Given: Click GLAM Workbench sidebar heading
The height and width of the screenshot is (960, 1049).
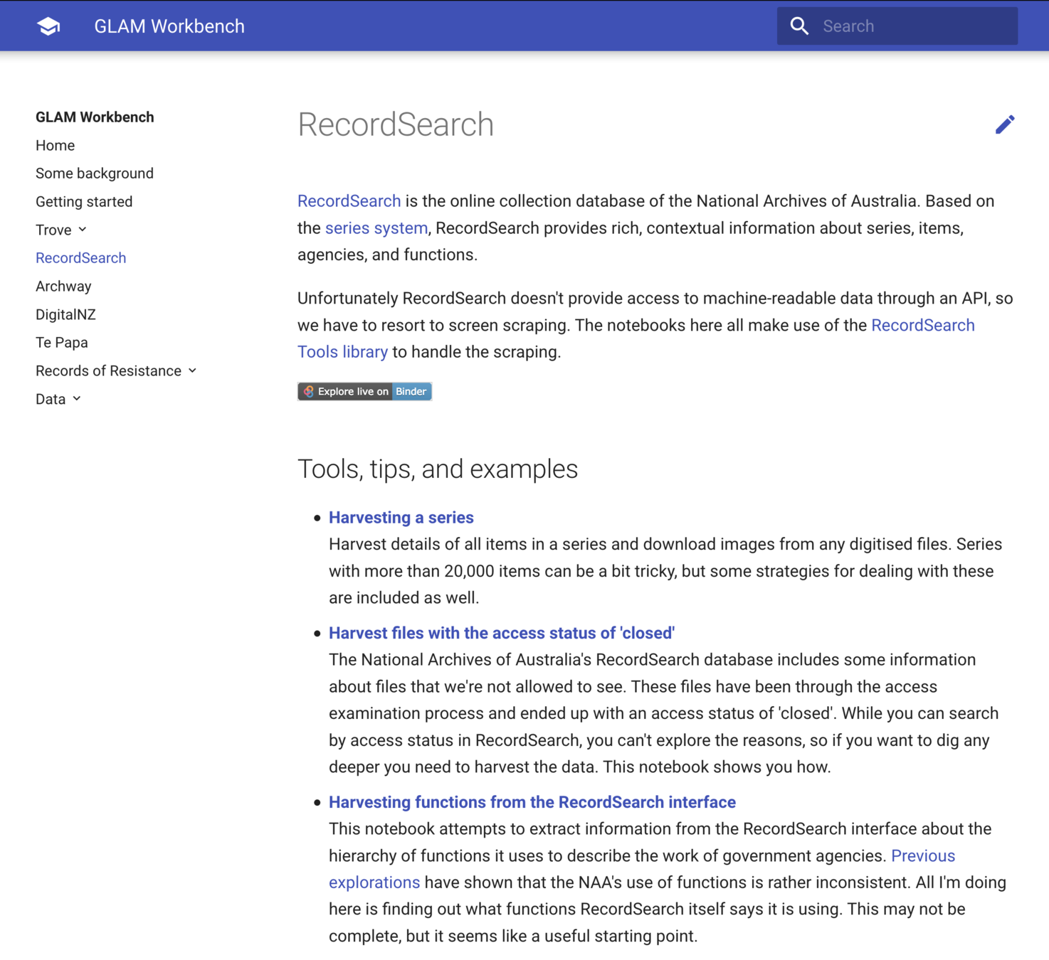Looking at the screenshot, I should pyautogui.click(x=95, y=117).
